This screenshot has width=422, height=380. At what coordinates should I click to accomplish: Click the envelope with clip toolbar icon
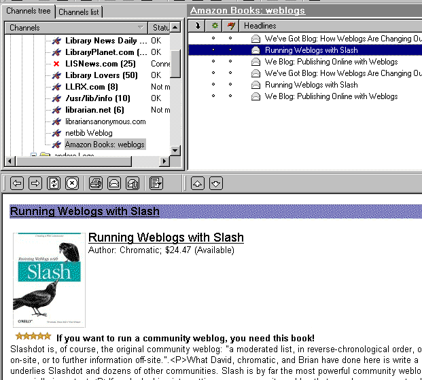133,183
